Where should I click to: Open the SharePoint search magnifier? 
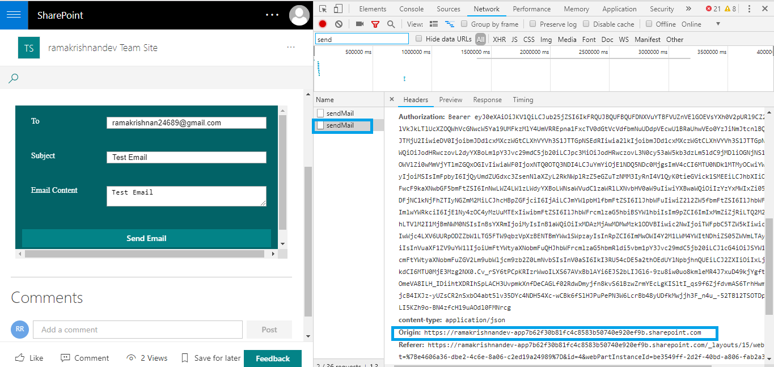click(14, 78)
